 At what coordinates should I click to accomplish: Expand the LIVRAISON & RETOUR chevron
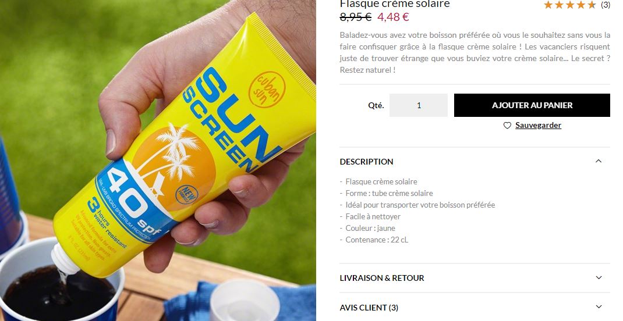click(x=599, y=278)
